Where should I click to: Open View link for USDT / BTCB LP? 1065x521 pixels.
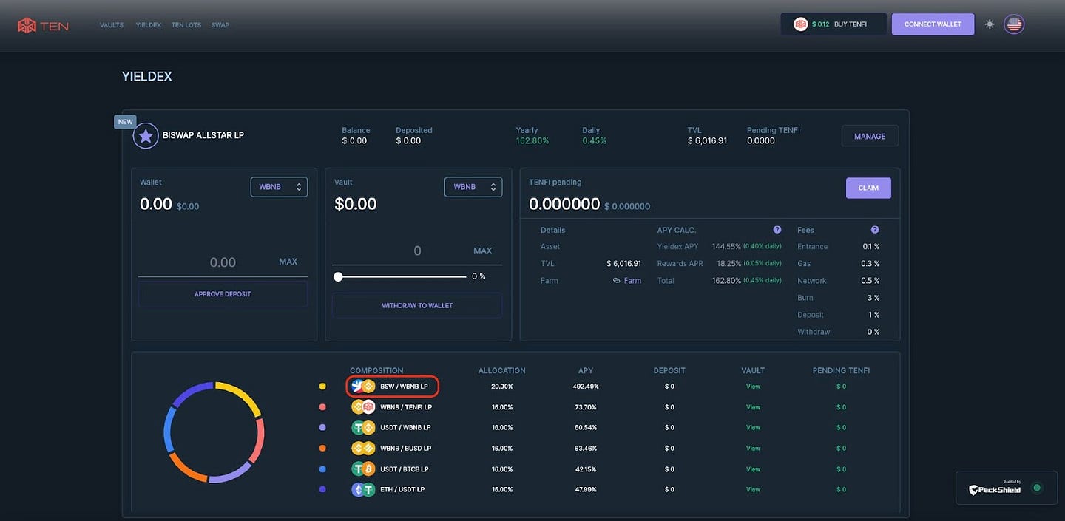coord(753,469)
